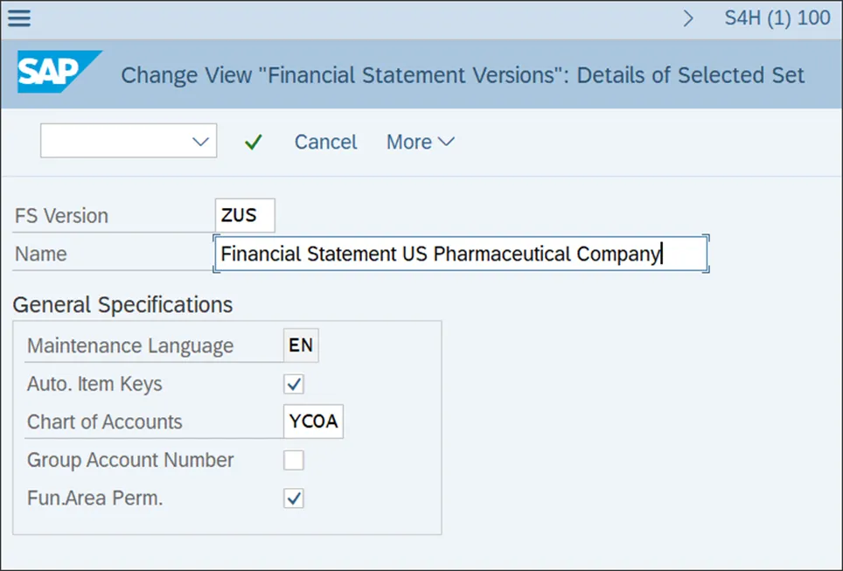Image resolution: width=843 pixels, height=571 pixels.
Task: Expand the More menu
Action: point(420,142)
